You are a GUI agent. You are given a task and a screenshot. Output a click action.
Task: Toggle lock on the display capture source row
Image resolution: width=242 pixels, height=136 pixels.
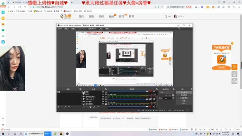click(106, 104)
